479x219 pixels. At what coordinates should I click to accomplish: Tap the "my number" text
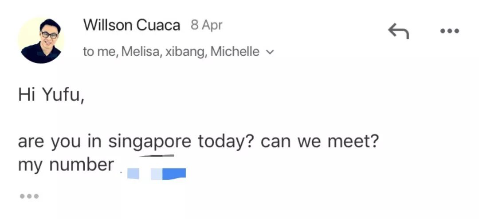[66, 165]
